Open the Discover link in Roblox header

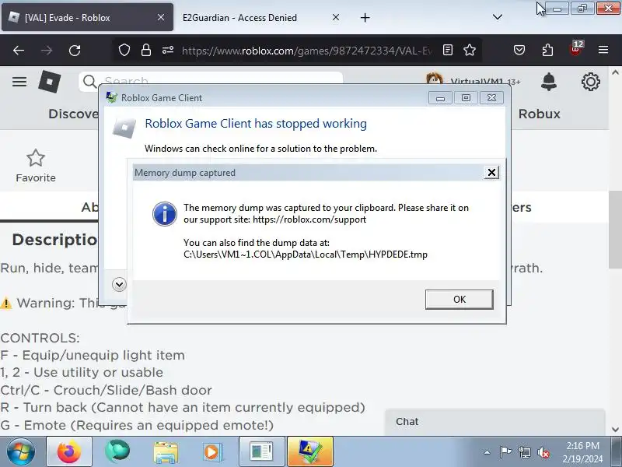tap(73, 114)
